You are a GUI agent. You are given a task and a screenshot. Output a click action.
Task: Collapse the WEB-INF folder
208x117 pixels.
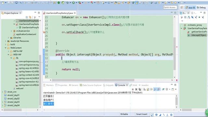(8, 55)
